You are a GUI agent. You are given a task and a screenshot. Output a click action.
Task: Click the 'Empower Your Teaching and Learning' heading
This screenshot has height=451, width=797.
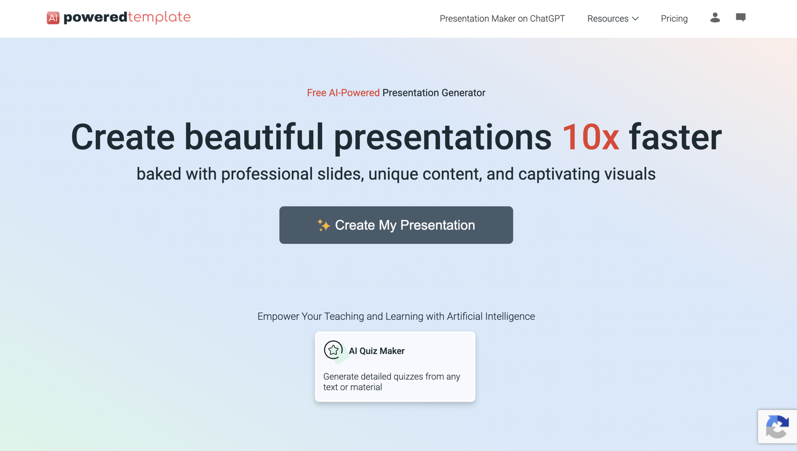coord(396,316)
